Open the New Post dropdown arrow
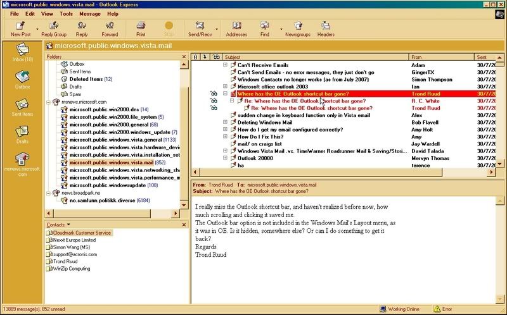This screenshot has width=507, height=315. (x=37, y=29)
